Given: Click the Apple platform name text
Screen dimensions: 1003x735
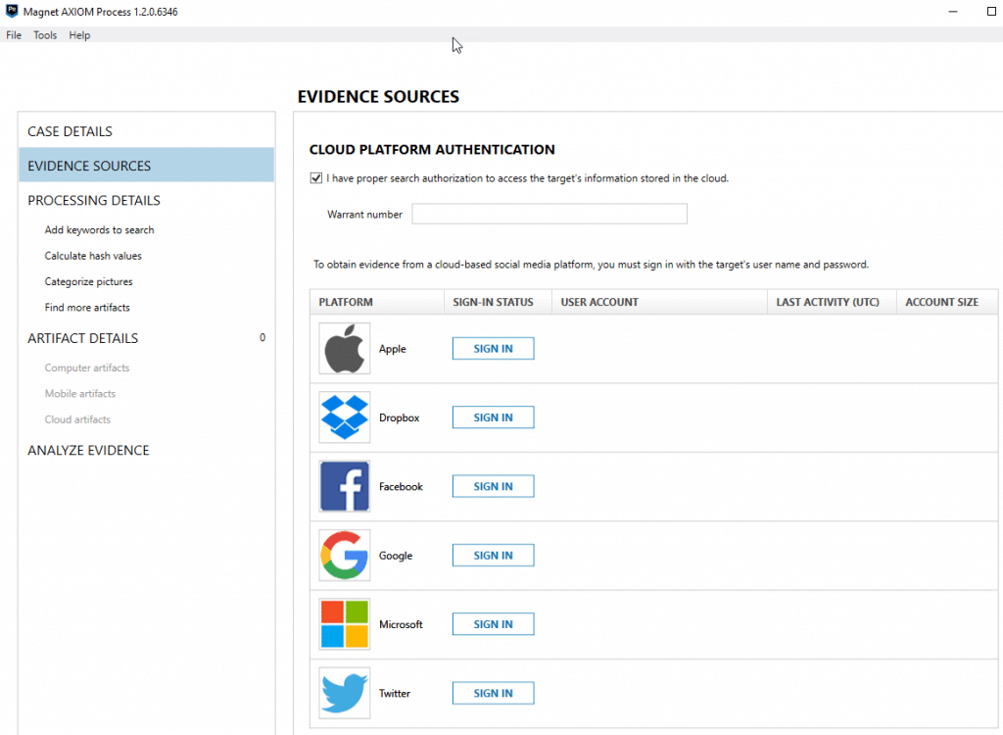Looking at the screenshot, I should [392, 349].
